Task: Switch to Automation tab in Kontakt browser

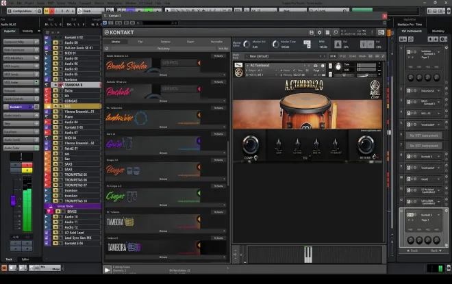Action: [216, 42]
